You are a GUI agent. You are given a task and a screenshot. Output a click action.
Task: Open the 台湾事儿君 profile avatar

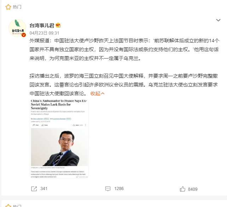click(x=17, y=28)
